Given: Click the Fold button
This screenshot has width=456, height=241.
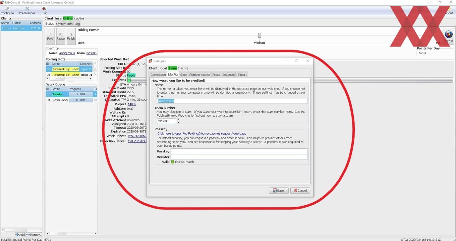Looking at the screenshot, I should [x=50, y=36].
